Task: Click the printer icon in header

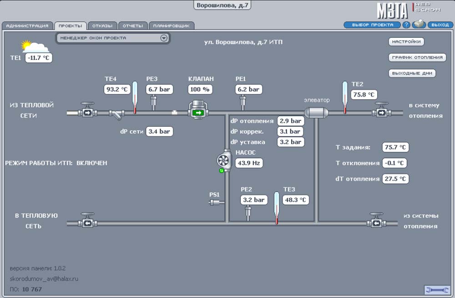Action: pos(419,25)
